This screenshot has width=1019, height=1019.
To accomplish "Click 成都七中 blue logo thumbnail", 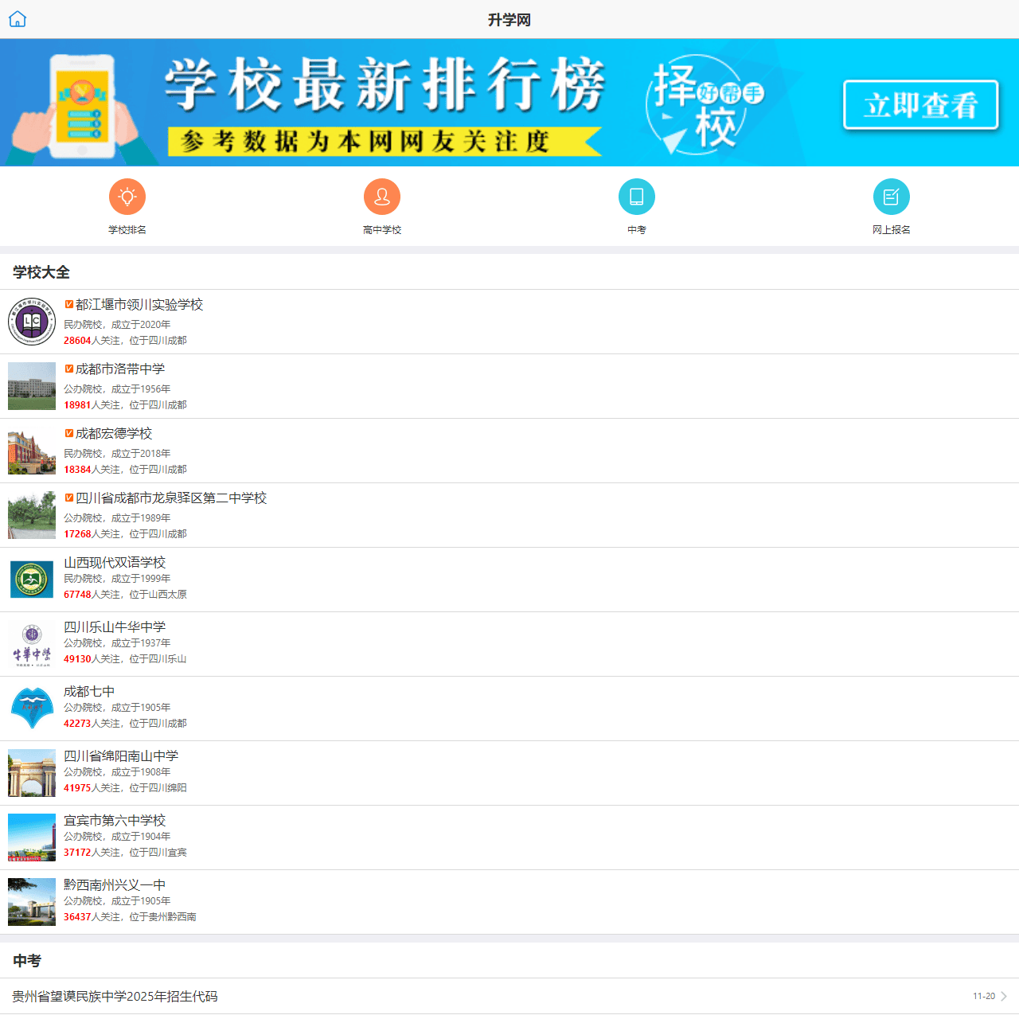I will (x=32, y=709).
